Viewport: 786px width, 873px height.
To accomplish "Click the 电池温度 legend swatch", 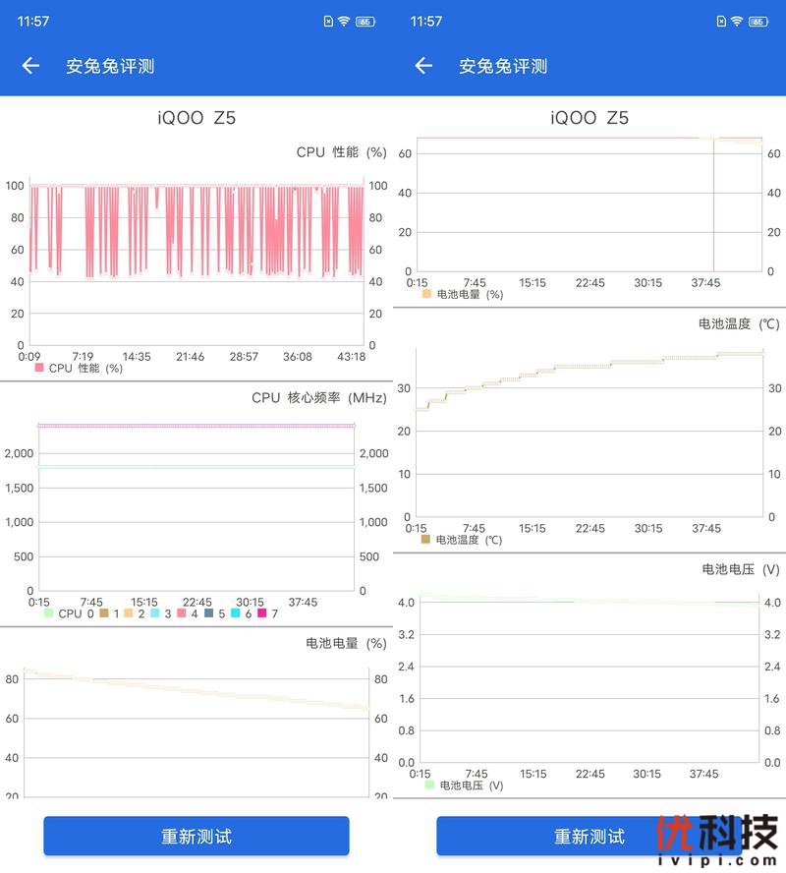I will click(x=425, y=539).
